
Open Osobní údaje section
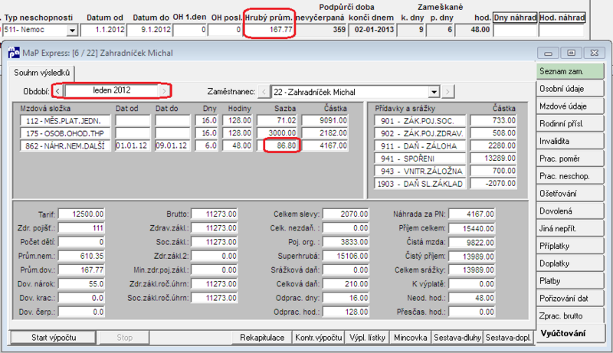click(570, 89)
